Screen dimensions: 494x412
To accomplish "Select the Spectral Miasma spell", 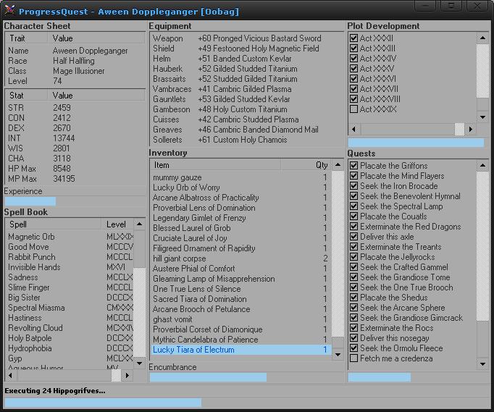I will click(70, 308).
